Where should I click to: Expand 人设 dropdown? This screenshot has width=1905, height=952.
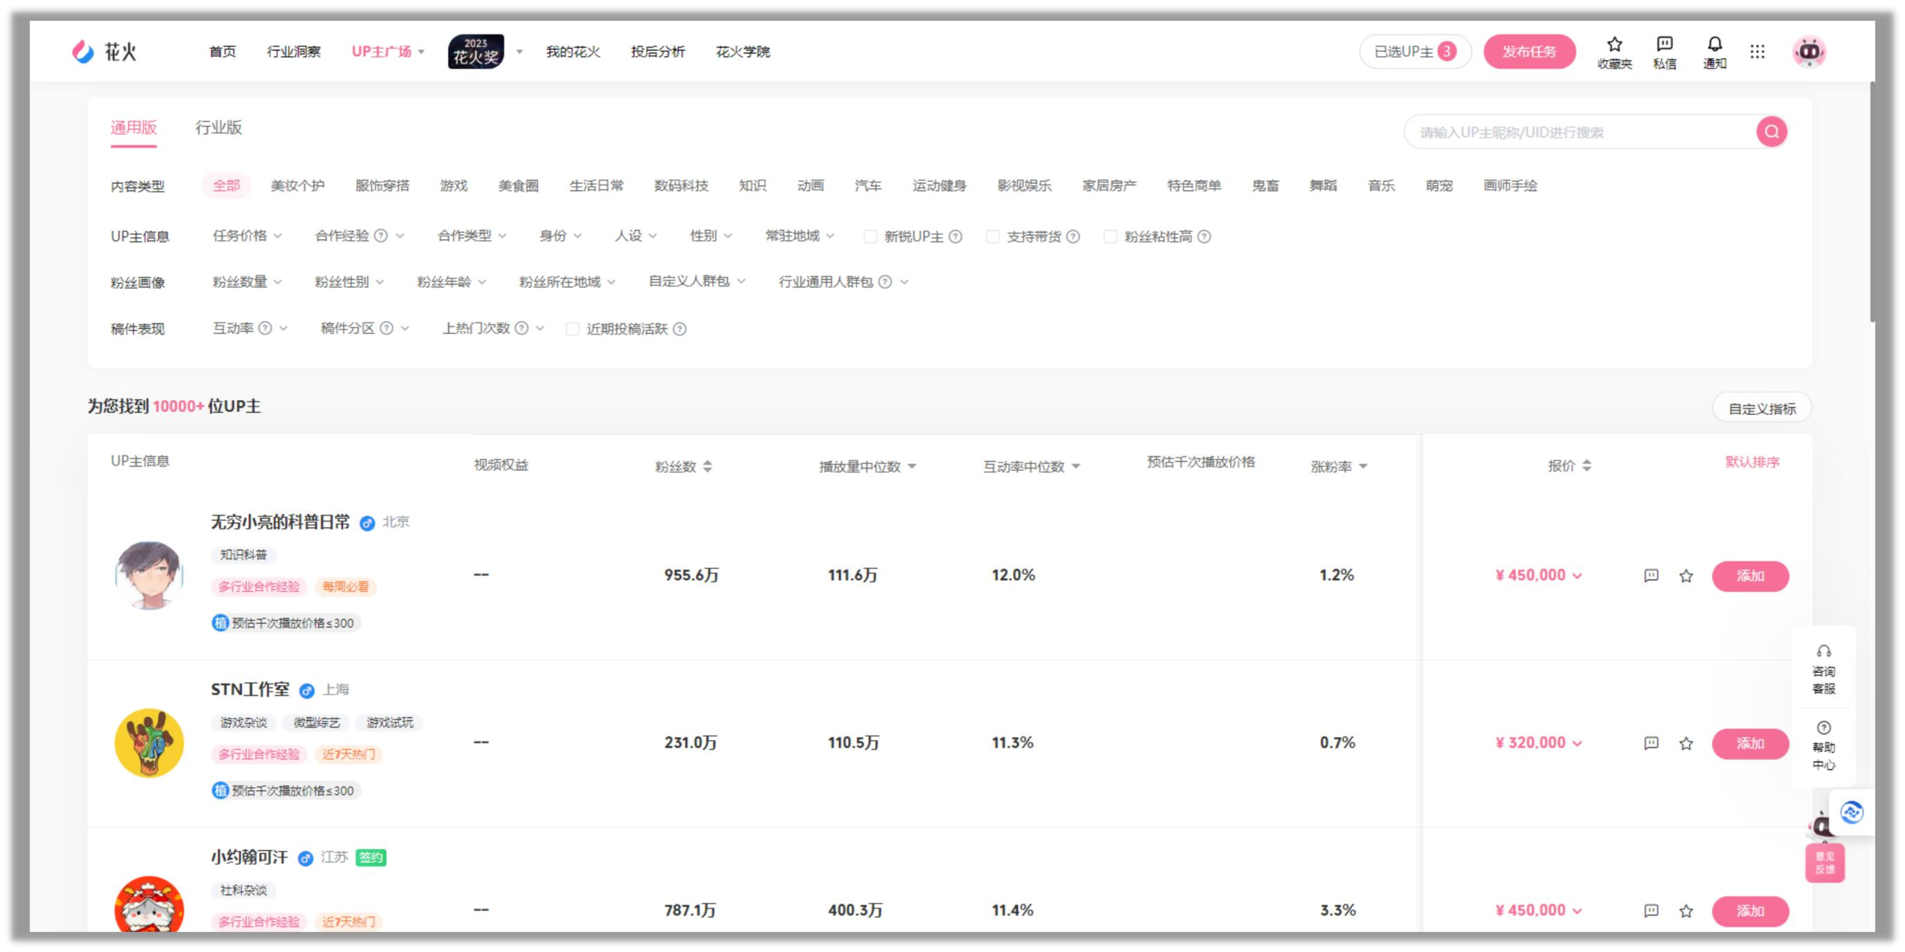635,236
